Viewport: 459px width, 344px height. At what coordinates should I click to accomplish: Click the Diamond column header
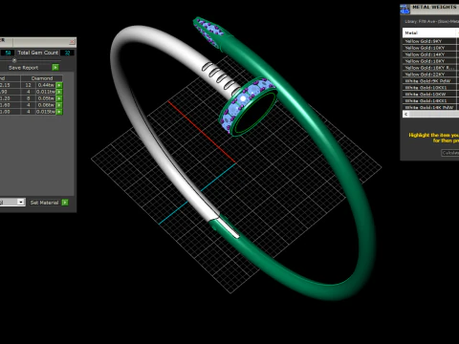42,78
